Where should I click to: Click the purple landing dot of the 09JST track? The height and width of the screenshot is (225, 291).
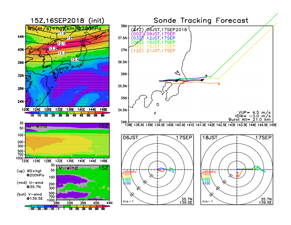[203, 79]
